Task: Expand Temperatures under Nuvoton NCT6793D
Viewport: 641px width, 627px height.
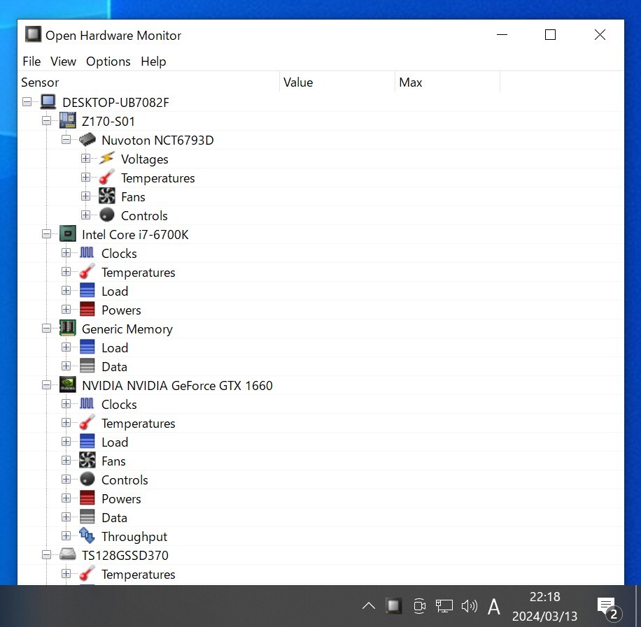Action: pos(86,178)
